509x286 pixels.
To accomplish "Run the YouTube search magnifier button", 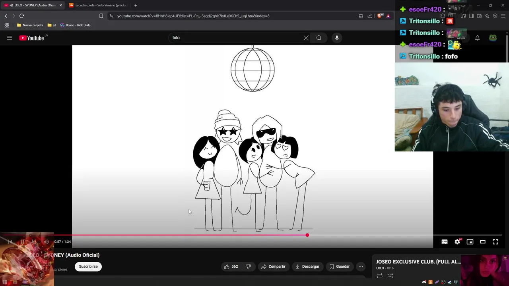I will pyautogui.click(x=319, y=38).
